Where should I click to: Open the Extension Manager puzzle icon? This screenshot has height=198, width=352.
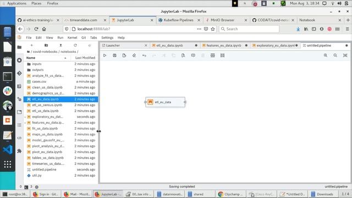[x=20, y=151]
